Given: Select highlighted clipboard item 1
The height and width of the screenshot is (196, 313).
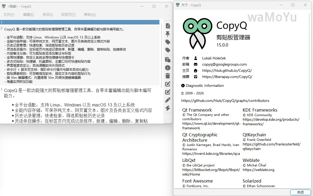Looking at the screenshot, I should coord(80,22).
